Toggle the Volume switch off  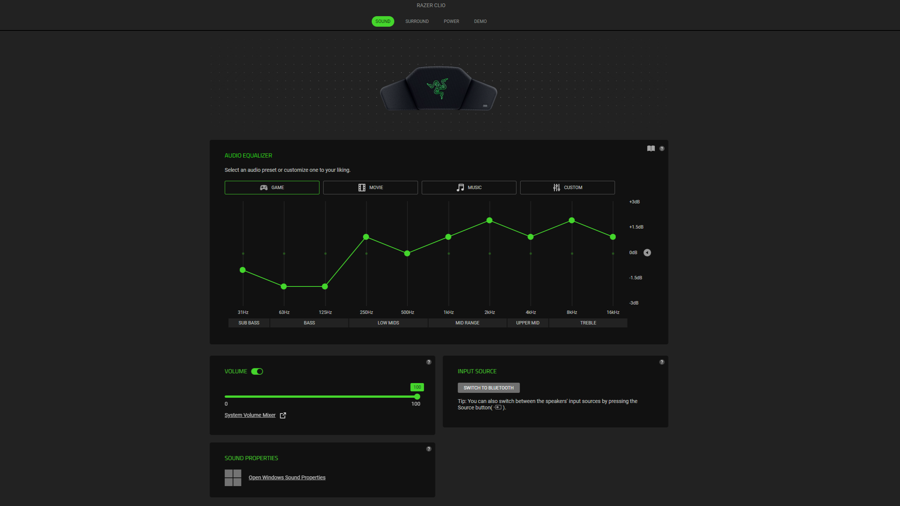[257, 371]
